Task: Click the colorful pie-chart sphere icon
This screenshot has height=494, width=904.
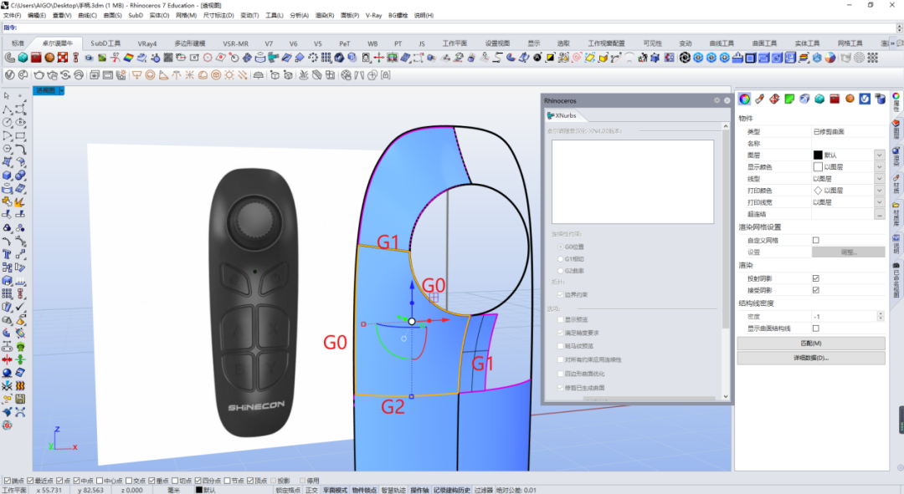Action: (x=830, y=58)
